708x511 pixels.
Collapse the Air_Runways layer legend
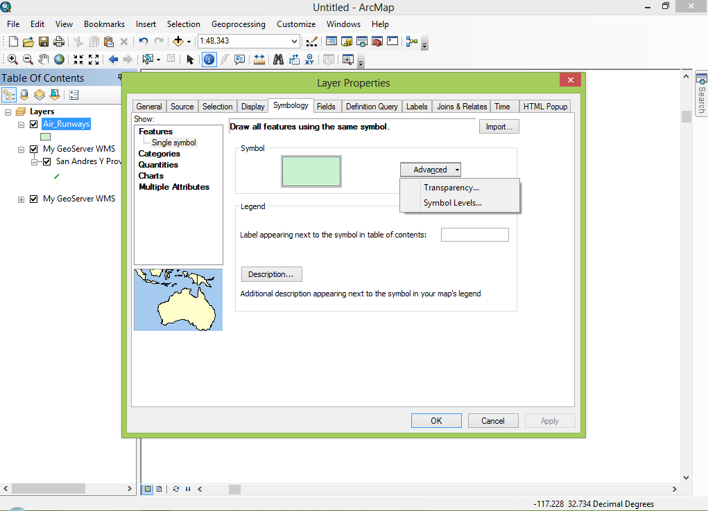21,125
